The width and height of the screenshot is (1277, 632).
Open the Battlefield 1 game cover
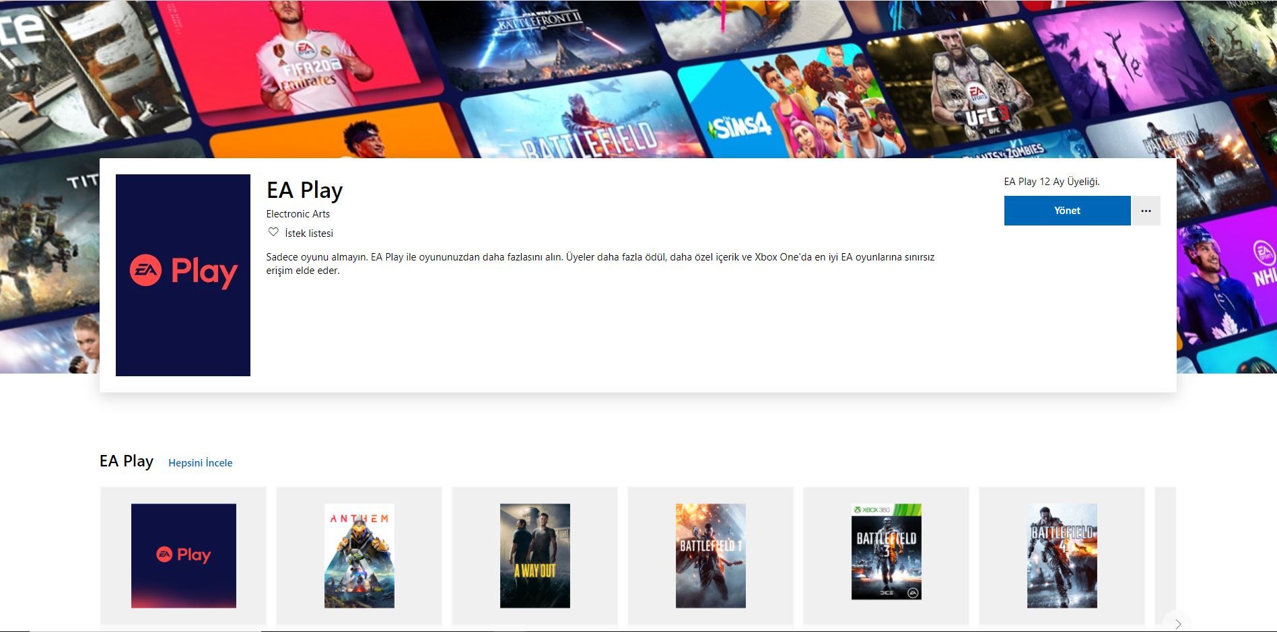tap(711, 556)
